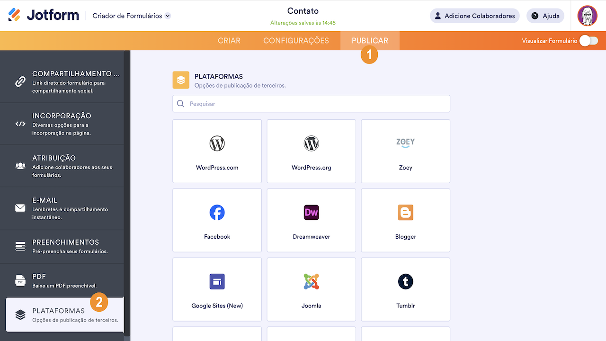This screenshot has height=341, width=606.
Task: Open the Criador de Formulários dropdown
Action: point(132,16)
